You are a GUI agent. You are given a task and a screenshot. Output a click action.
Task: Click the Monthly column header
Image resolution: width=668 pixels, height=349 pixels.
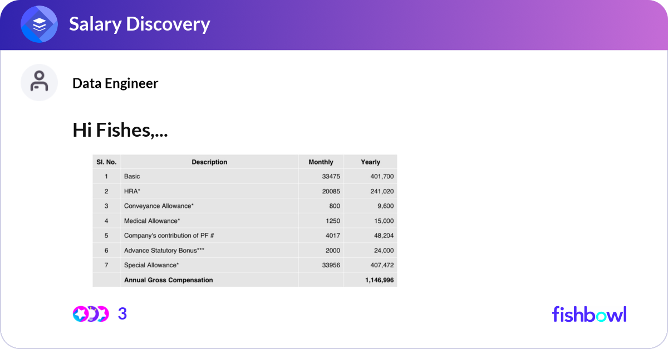click(x=321, y=162)
